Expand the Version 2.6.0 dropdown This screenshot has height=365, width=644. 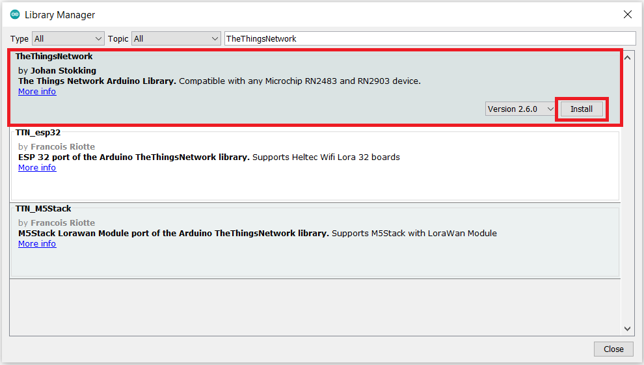pos(520,109)
